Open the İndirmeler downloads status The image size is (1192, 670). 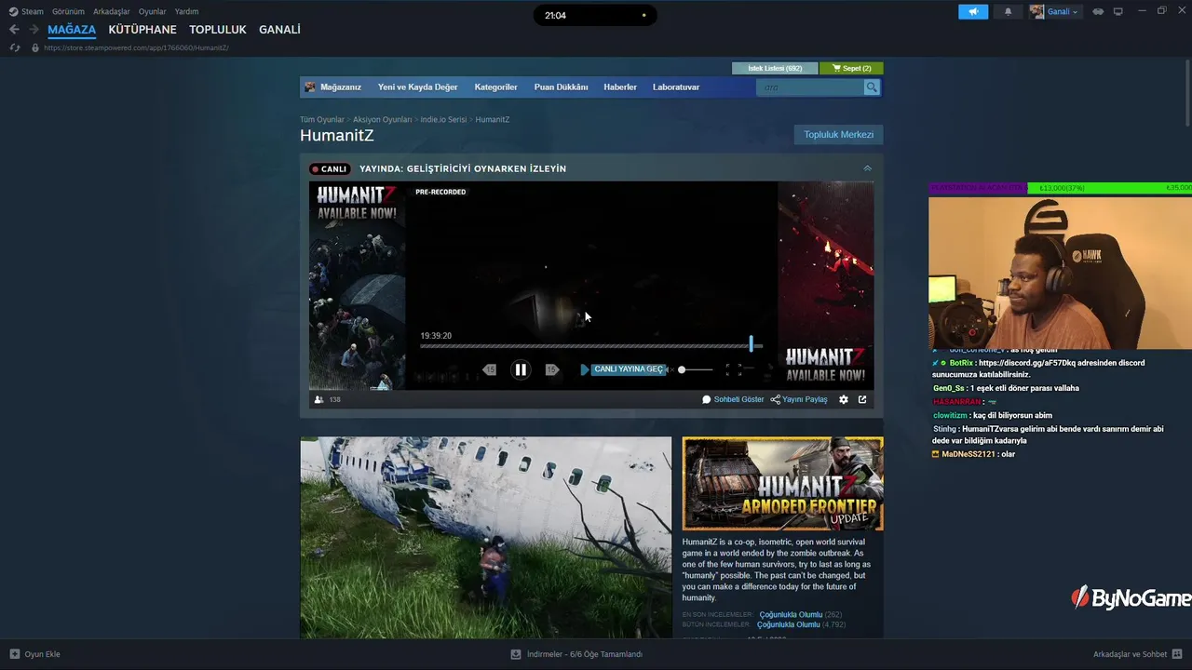576,654
